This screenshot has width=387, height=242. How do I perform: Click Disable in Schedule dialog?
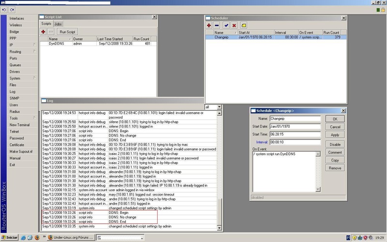point(335,144)
